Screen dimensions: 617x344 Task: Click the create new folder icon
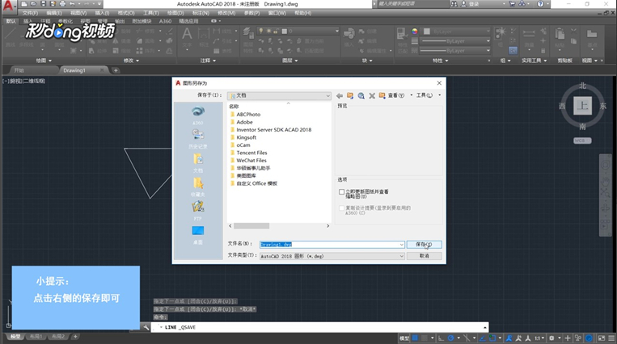[x=382, y=95]
